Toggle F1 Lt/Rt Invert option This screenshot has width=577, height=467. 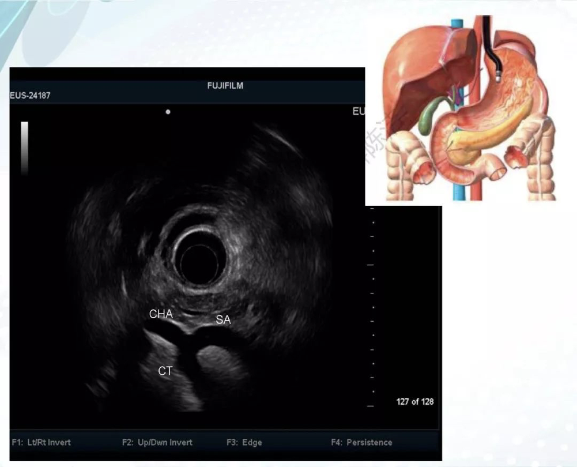[41, 442]
